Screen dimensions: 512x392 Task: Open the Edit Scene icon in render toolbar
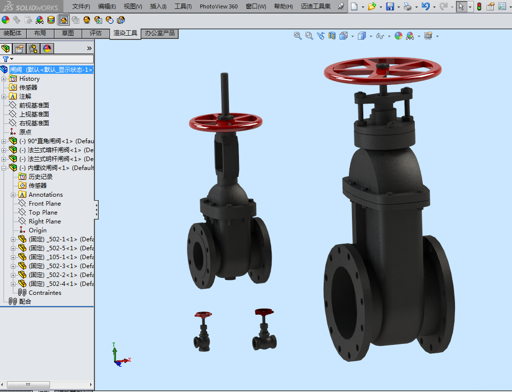point(40,20)
